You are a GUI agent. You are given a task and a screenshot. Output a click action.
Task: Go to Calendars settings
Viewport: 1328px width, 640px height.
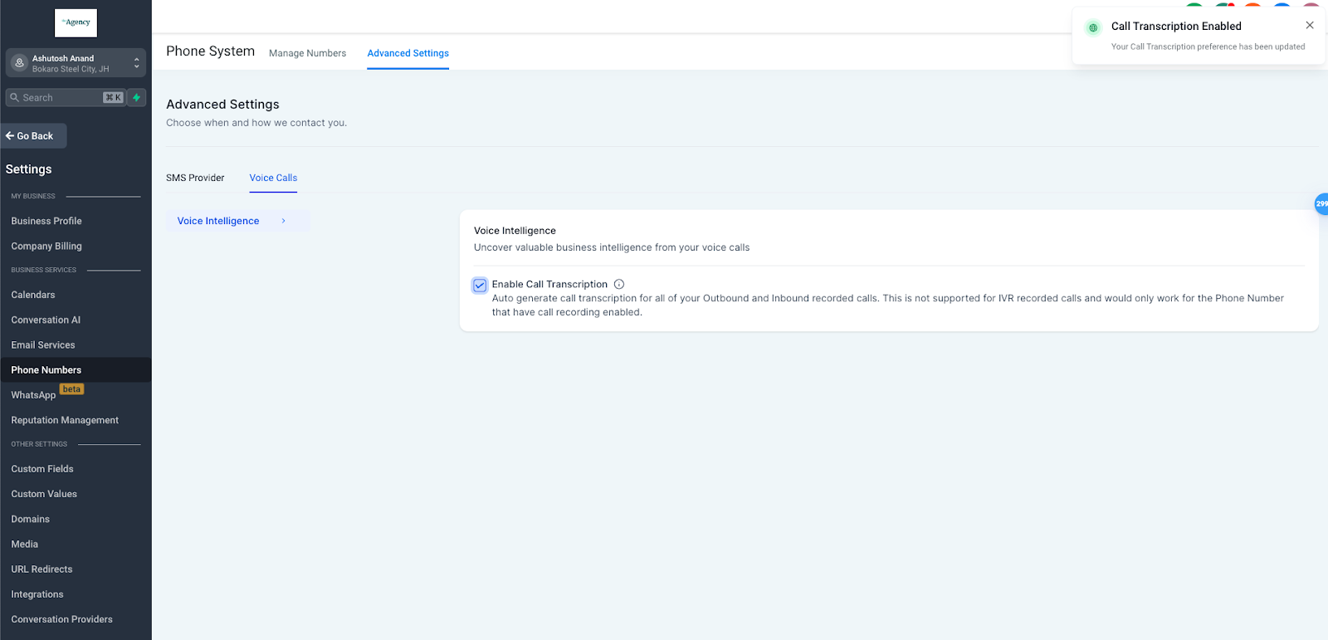click(33, 295)
